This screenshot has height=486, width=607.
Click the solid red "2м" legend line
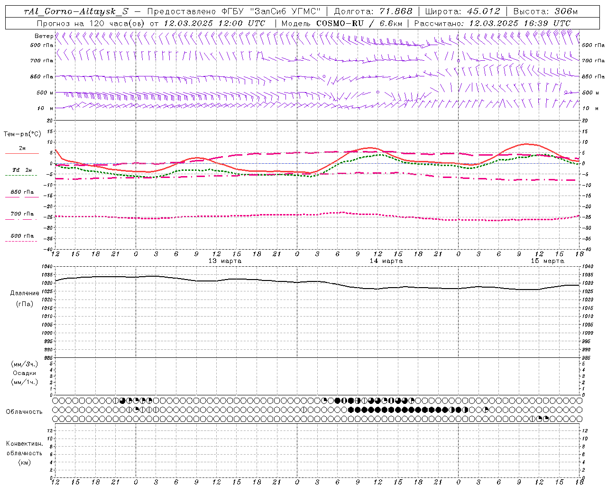22,154
